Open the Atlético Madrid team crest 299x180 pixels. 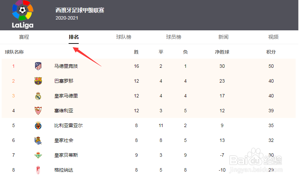pos(38,66)
